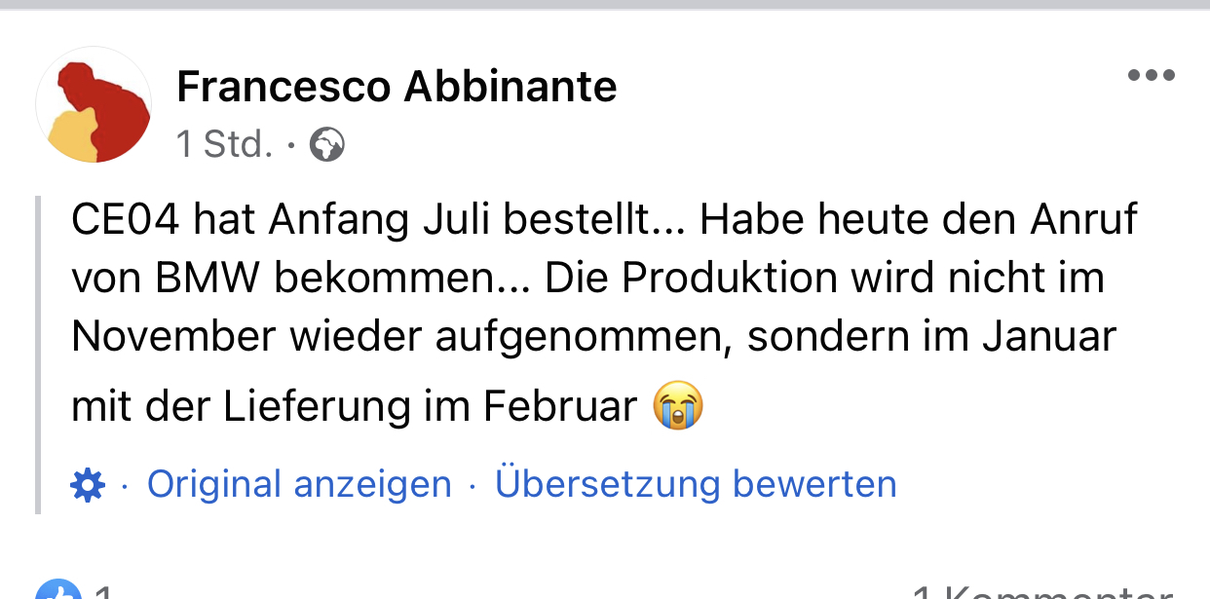Click the "1 Std." post timestamp
Image resolution: width=1210 pixels, height=599 pixels.
coord(224,145)
